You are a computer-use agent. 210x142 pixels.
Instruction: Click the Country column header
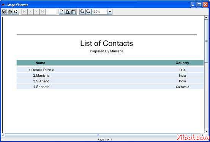(x=182, y=63)
